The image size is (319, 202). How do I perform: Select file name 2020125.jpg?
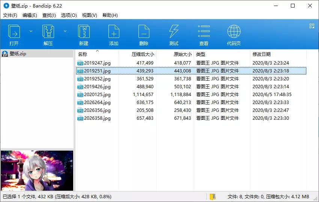tap(97, 95)
